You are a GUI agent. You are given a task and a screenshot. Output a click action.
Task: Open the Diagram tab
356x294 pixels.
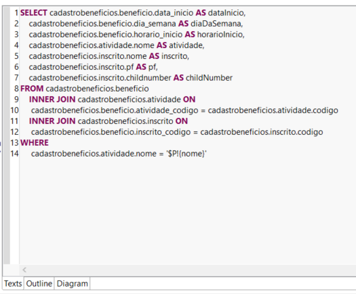pyautogui.click(x=72, y=284)
